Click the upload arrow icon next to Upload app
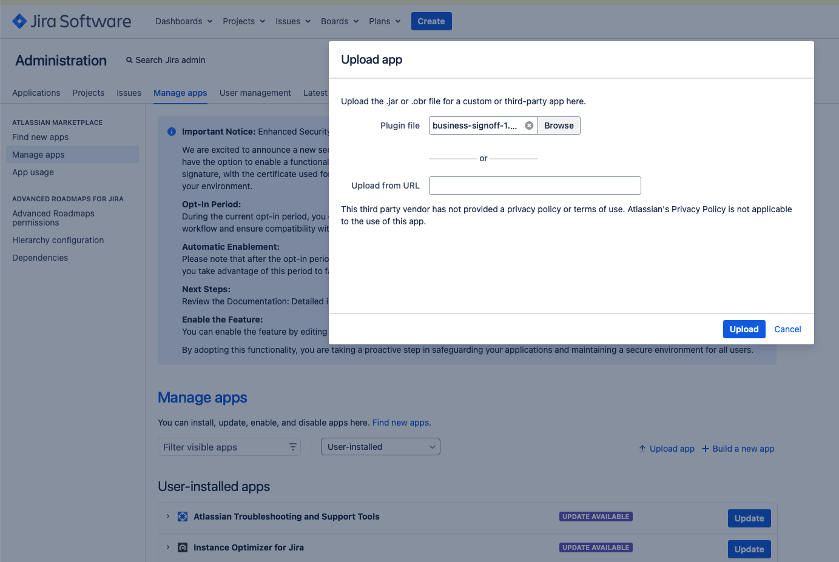 [642, 449]
